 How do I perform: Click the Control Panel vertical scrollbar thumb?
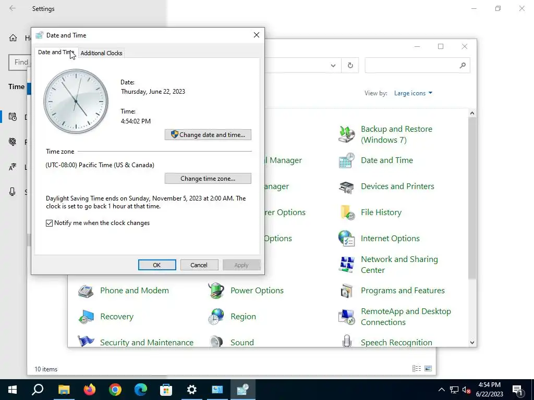point(472,198)
